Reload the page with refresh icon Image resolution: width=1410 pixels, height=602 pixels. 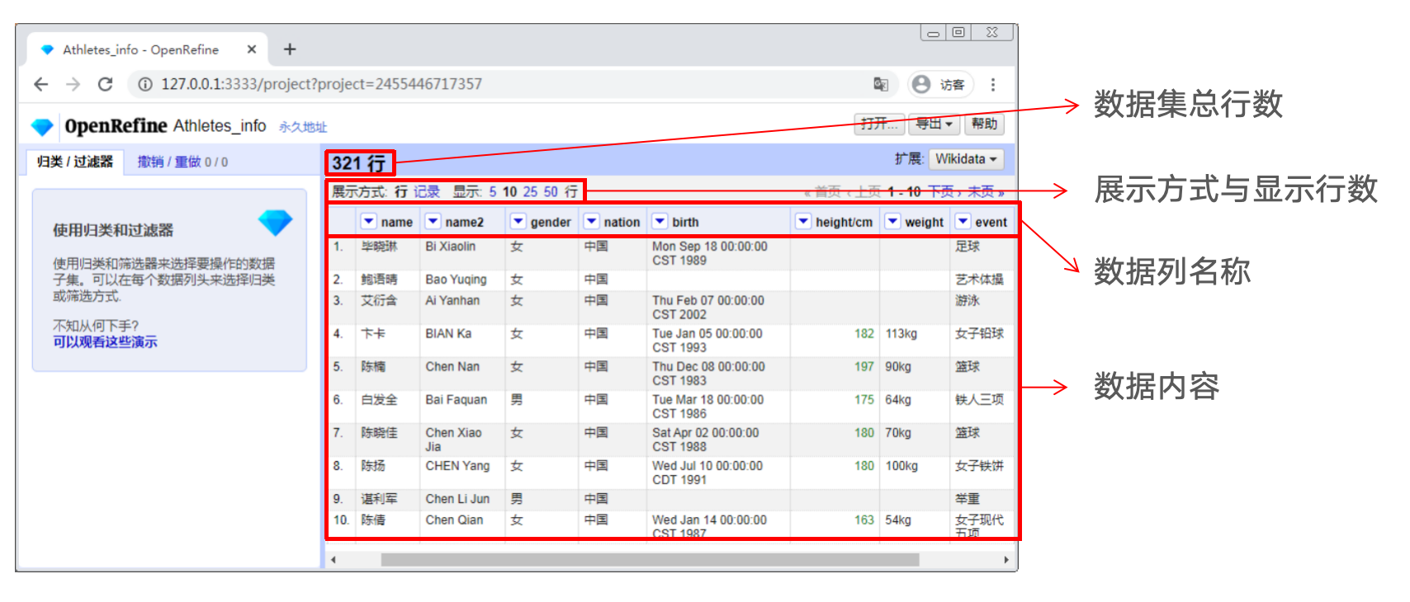(x=105, y=84)
